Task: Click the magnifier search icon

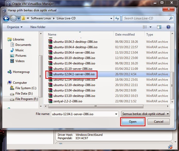Action: click(x=171, y=18)
